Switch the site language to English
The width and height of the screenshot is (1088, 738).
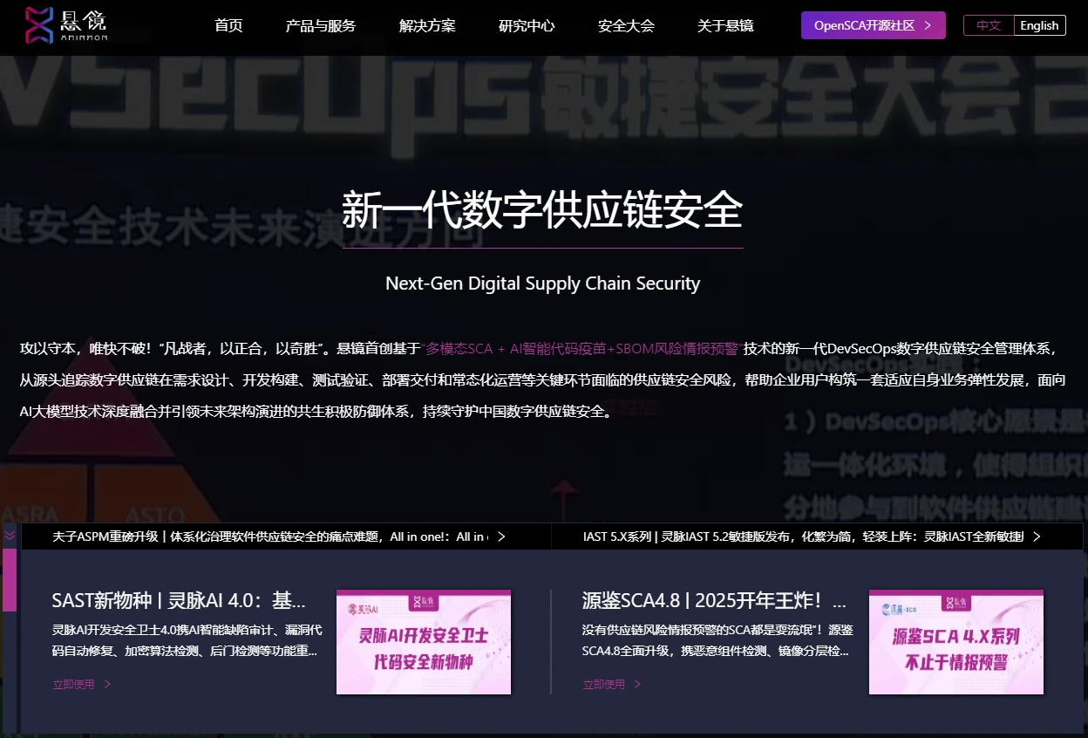pos(1039,25)
